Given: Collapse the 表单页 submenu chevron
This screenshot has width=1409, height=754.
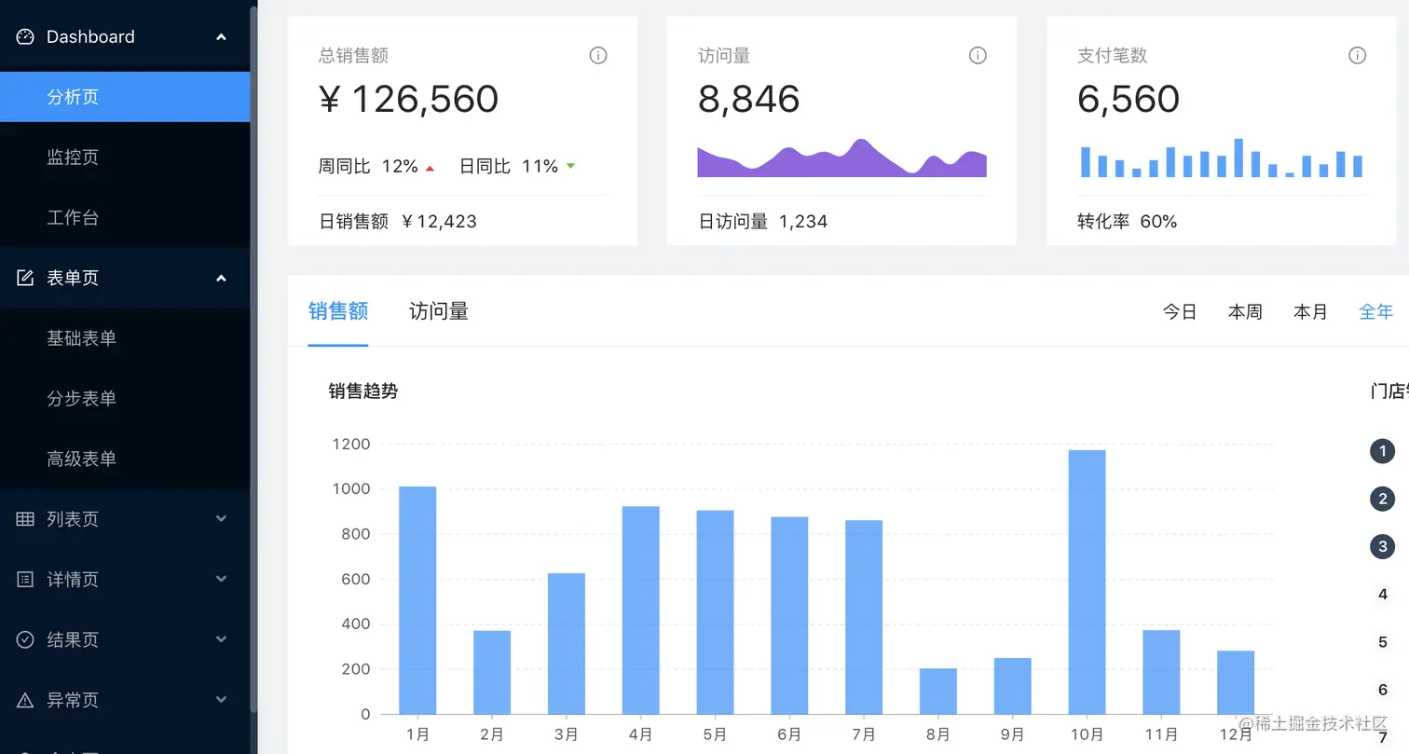Looking at the screenshot, I should [x=221, y=278].
